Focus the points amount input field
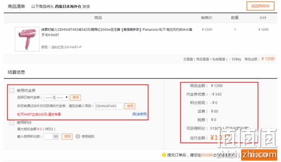Viewport: 281px width, 162px height. coord(48,137)
